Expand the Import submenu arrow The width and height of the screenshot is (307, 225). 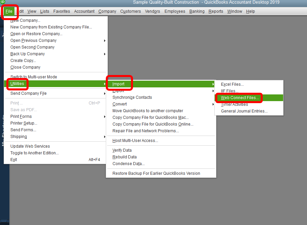click(213, 84)
